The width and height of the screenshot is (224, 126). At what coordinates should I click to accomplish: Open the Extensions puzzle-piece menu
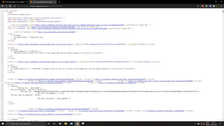coord(214,6)
